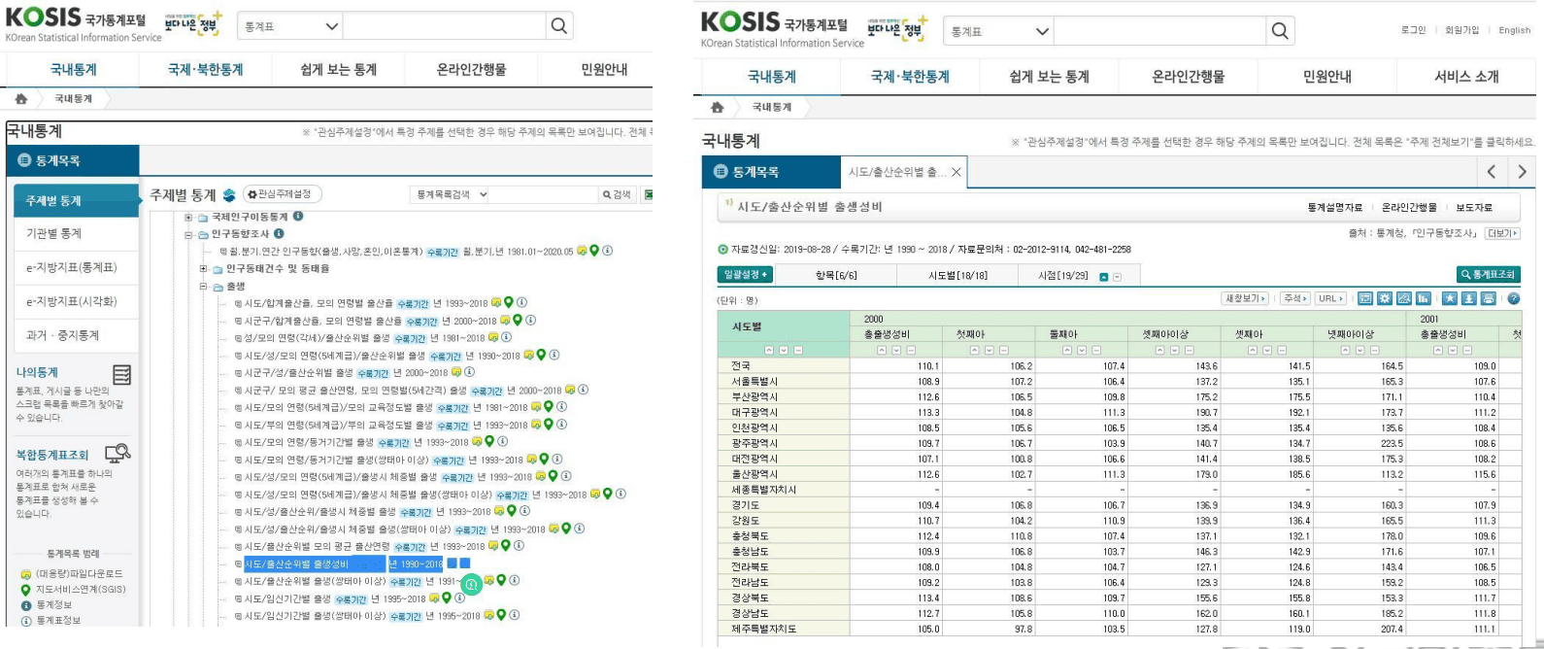Click the print icon in table toolbar
Image resolution: width=1544 pixels, height=649 pixels.
1488,299
